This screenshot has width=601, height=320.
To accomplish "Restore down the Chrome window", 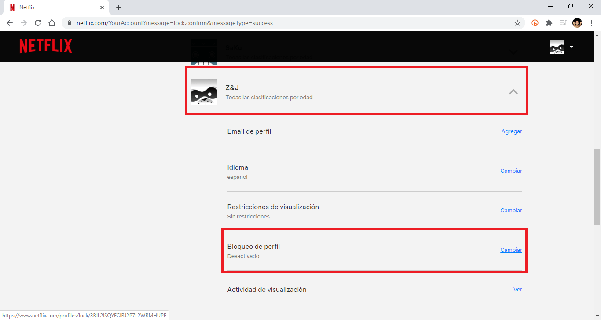I will coord(571,6).
